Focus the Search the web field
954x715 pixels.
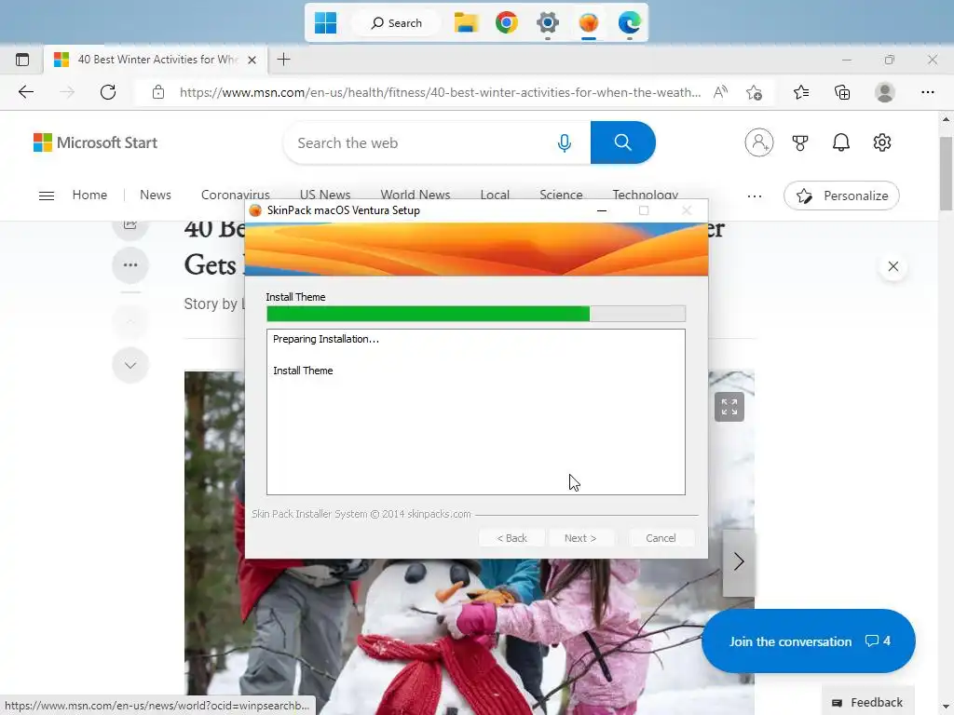pyautogui.click(x=420, y=142)
